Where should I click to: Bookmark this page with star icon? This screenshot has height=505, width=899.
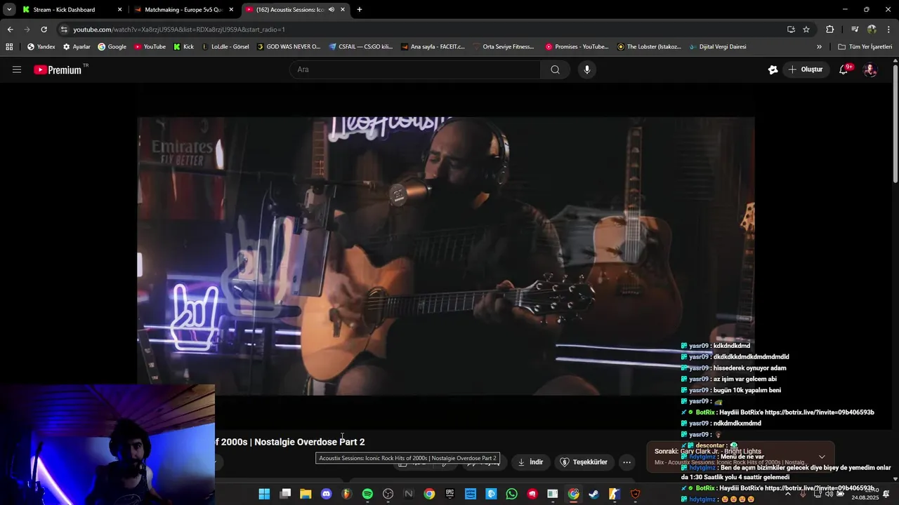click(x=806, y=29)
